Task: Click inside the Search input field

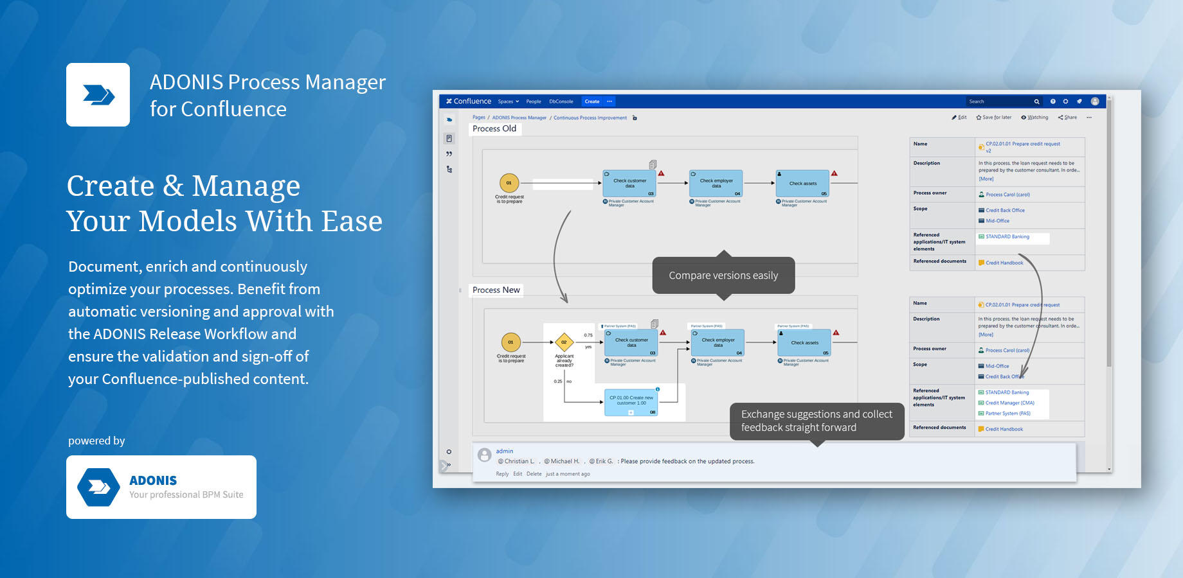Action: 997,101
